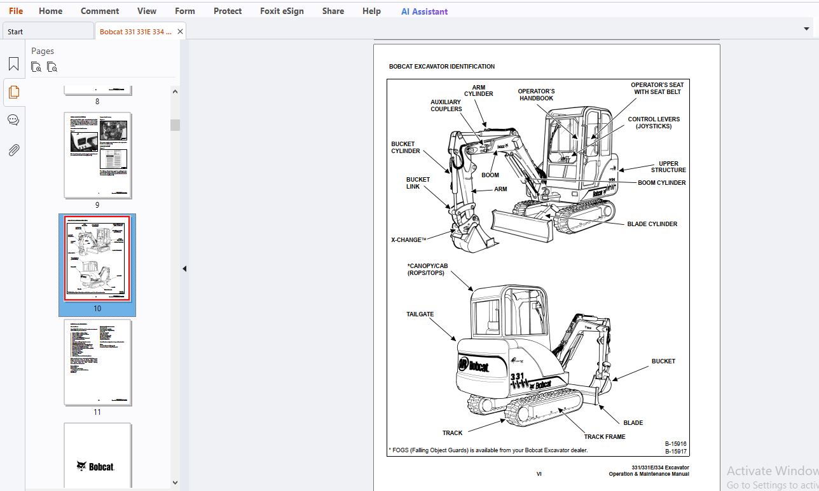
Task: Open the Bookmarks panel icon
Action: [x=13, y=64]
